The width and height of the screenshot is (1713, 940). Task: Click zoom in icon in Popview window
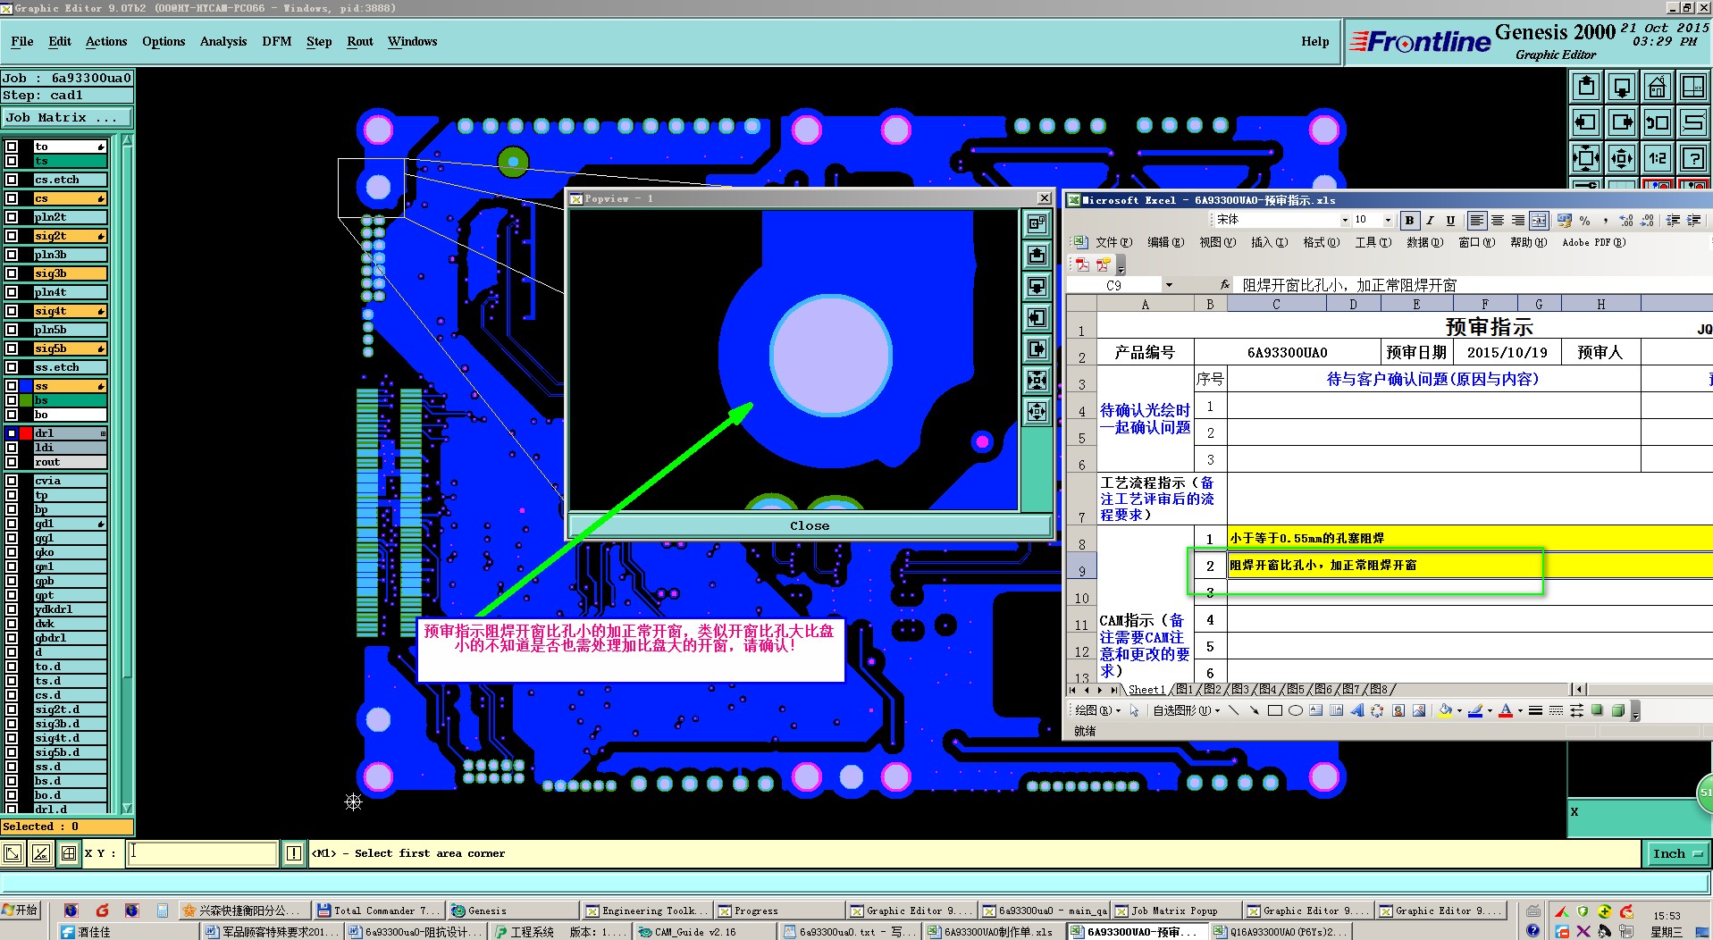(1037, 381)
